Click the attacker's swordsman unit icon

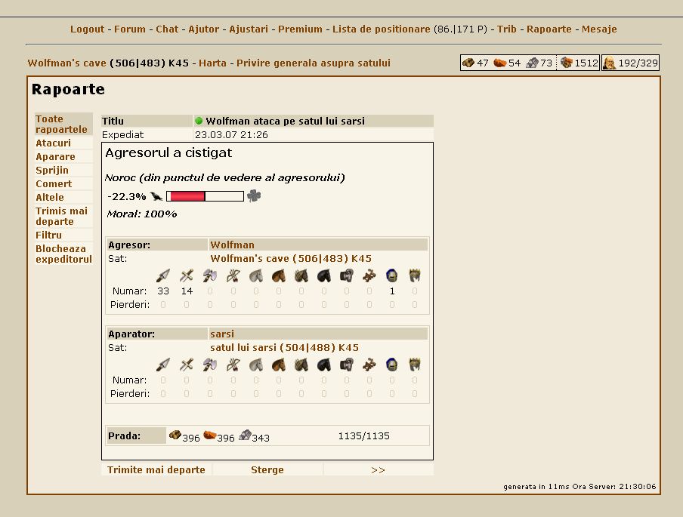coord(187,275)
